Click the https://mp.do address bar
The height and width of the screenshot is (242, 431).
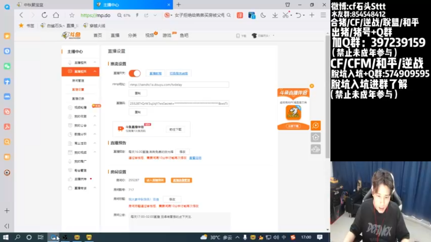(95, 16)
